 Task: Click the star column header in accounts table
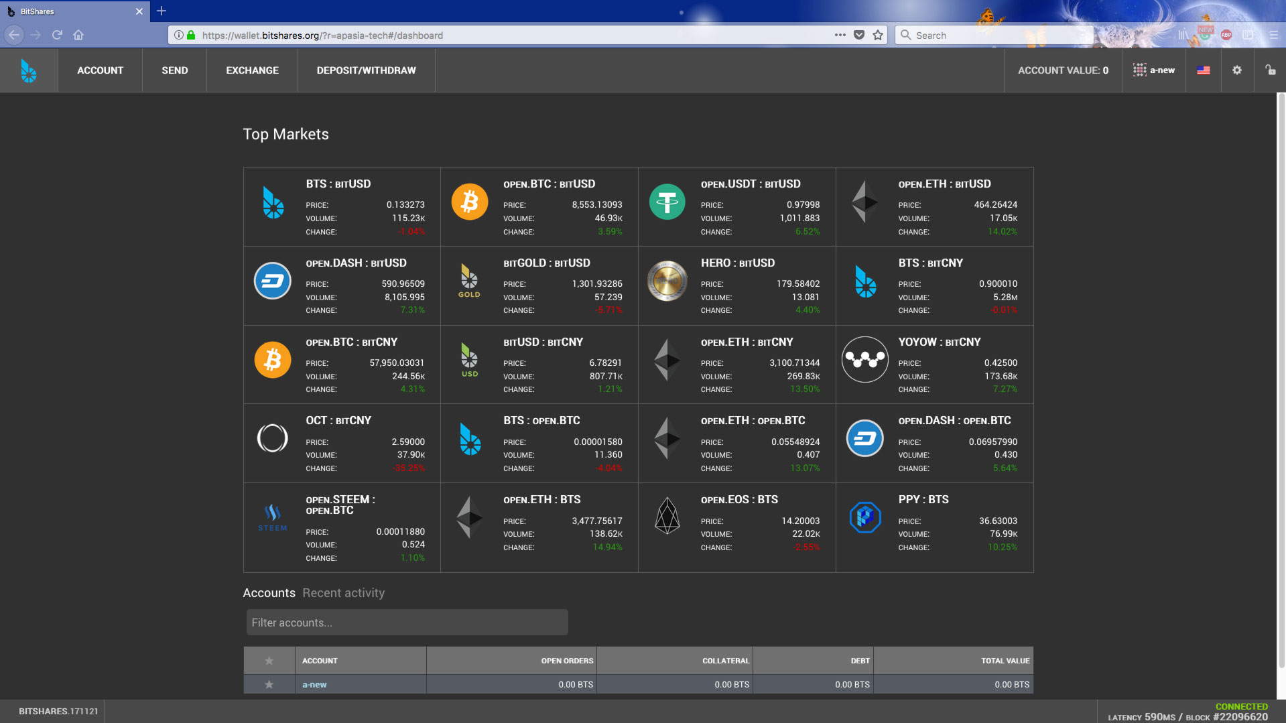tap(269, 661)
